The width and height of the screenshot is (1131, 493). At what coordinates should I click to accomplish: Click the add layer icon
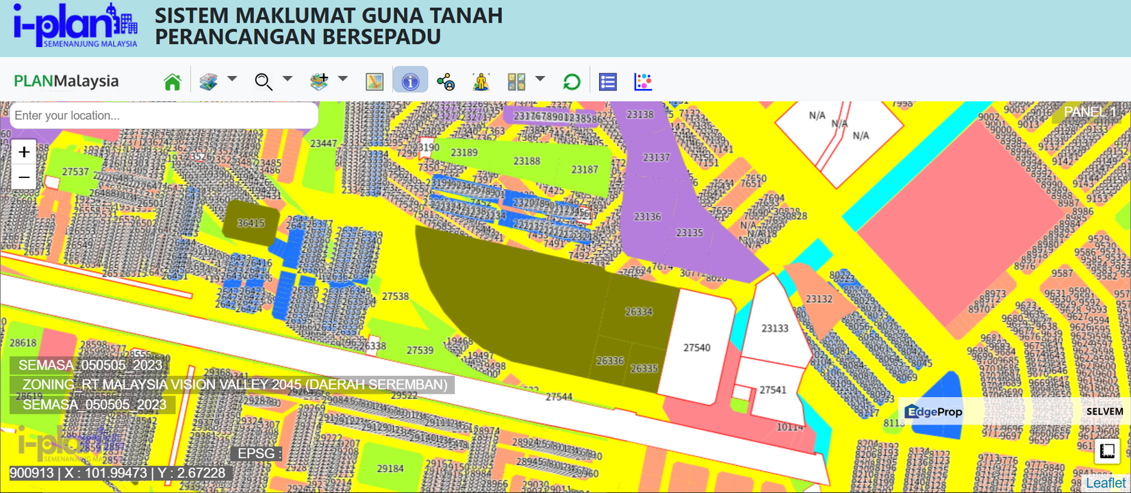pyautogui.click(x=319, y=82)
